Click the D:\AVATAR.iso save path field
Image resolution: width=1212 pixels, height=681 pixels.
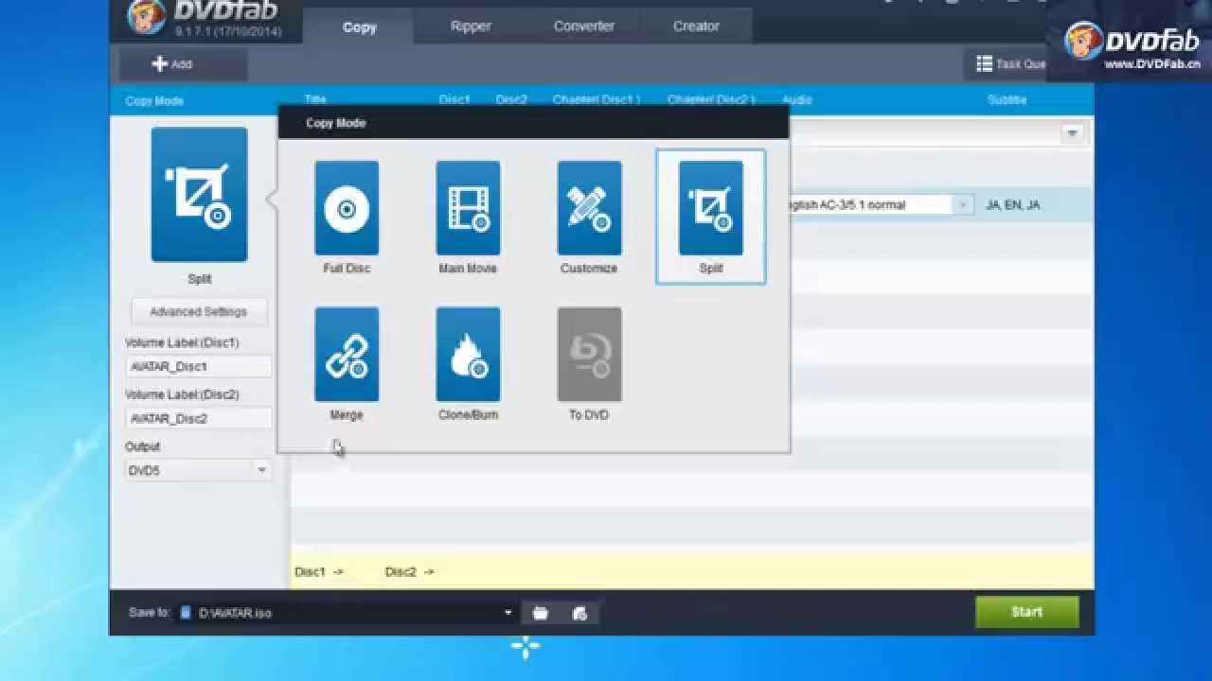pos(346,613)
